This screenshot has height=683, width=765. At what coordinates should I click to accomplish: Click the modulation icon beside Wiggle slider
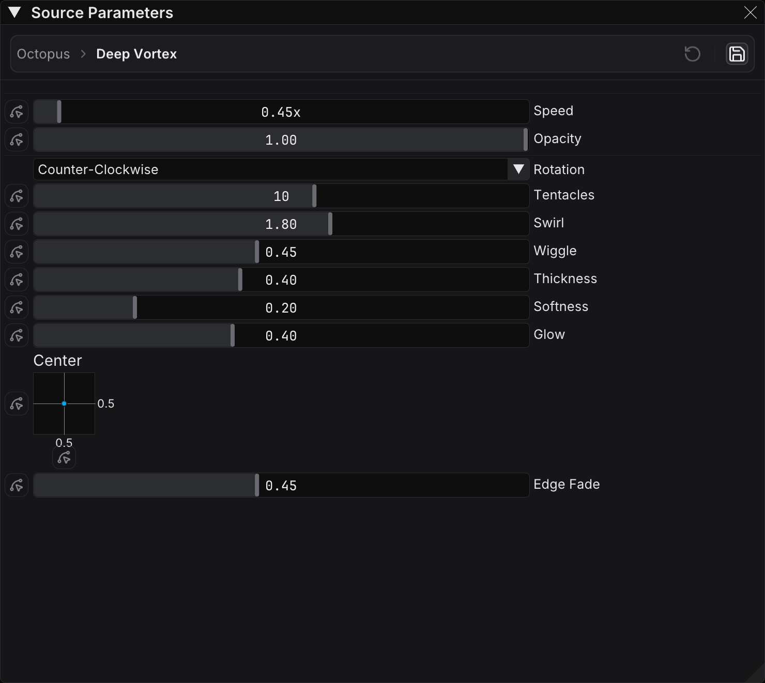[17, 252]
